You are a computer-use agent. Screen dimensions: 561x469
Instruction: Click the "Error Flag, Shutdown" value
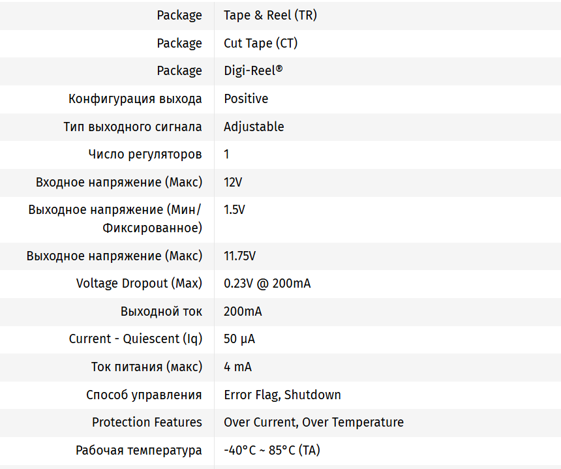[282, 395]
